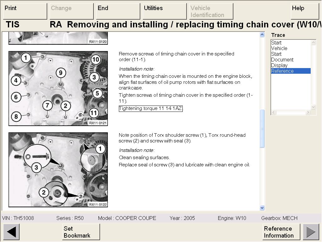Click the screw order diagram RX11 0121
Screen dimensions: 322x242
pos(58,89)
